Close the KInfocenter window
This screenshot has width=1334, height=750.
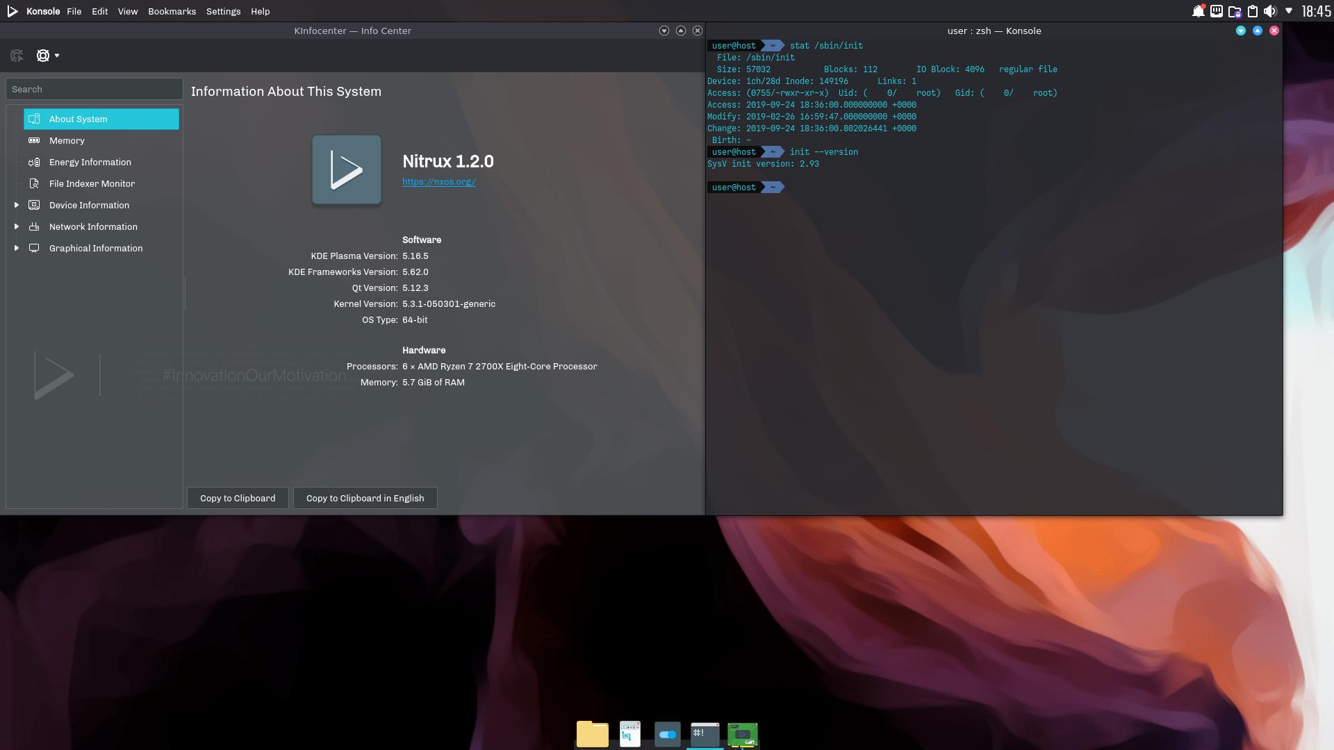point(698,31)
